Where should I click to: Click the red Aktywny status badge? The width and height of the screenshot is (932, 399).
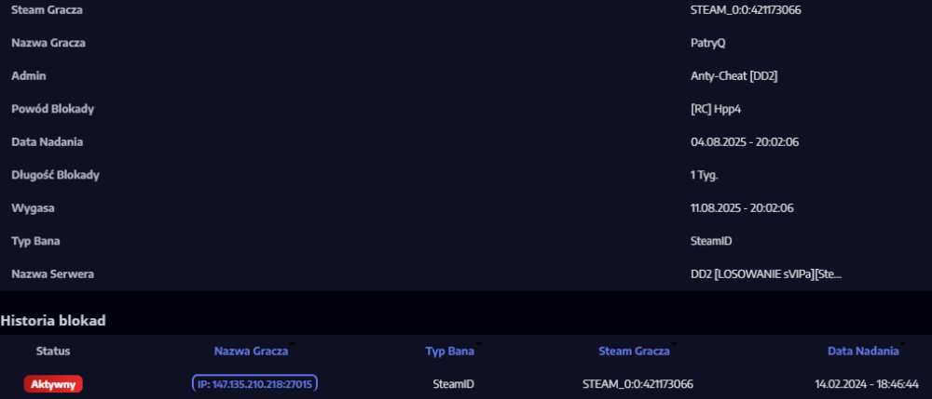(53, 384)
